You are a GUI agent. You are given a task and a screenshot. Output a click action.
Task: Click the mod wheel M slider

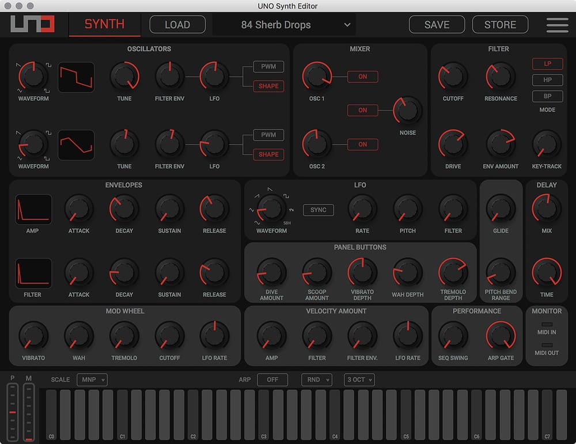(x=29, y=412)
